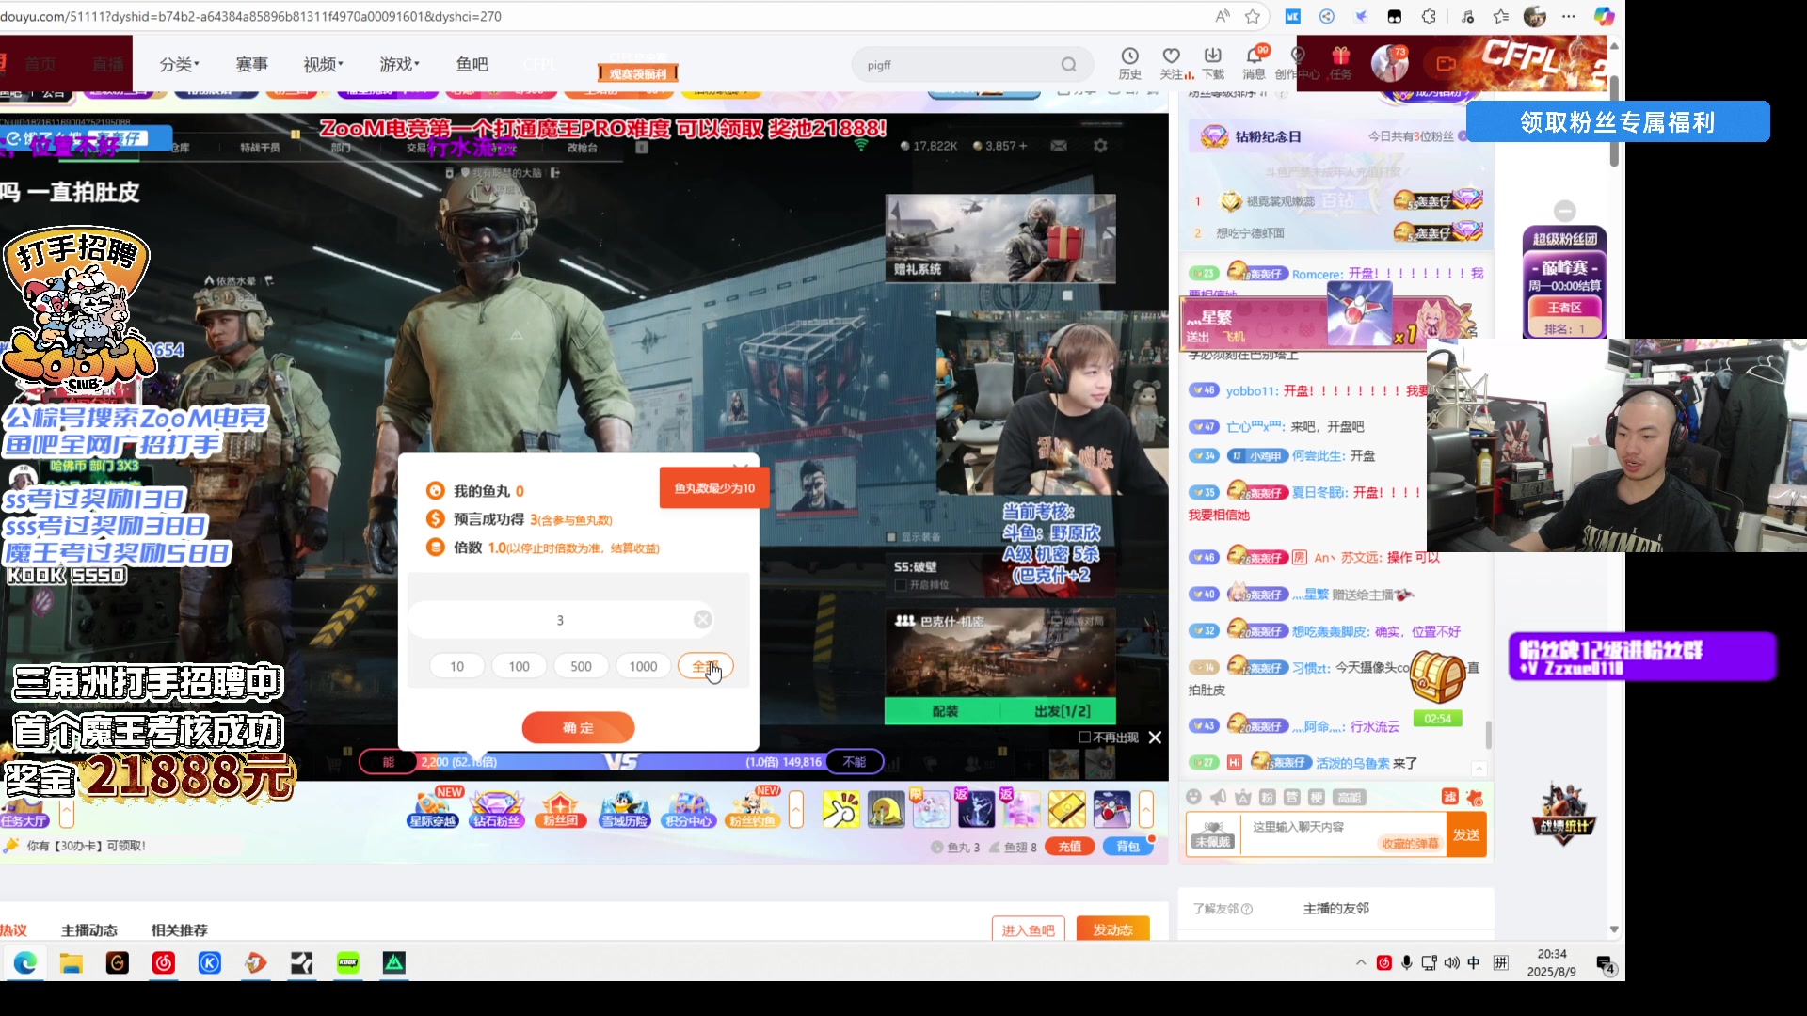Click the read aloud icon in address bar
This screenshot has width=1807, height=1016.
tap(1222, 16)
